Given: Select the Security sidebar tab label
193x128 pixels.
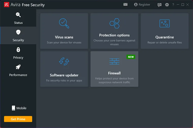Looking at the screenshot, I should click(18, 40).
